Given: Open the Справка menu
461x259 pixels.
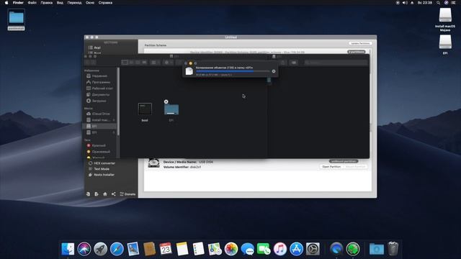Looking at the screenshot, I should [x=105, y=3].
